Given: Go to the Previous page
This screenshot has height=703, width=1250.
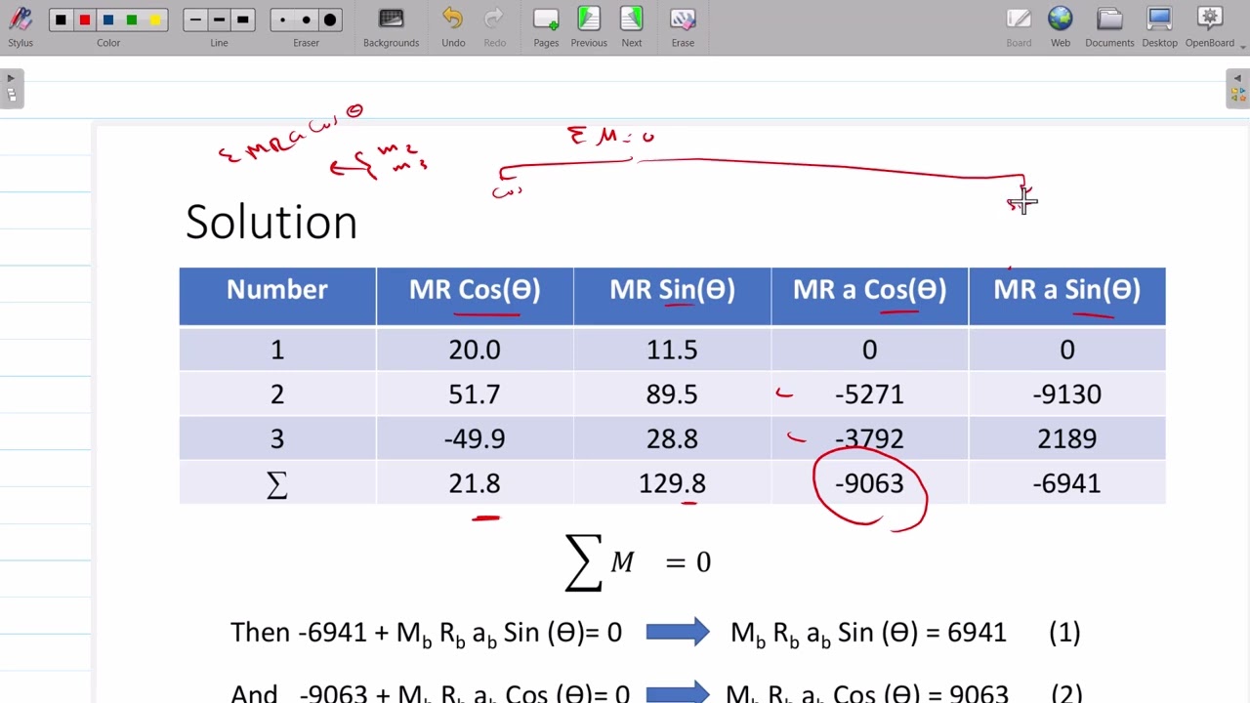Looking at the screenshot, I should coord(589,26).
